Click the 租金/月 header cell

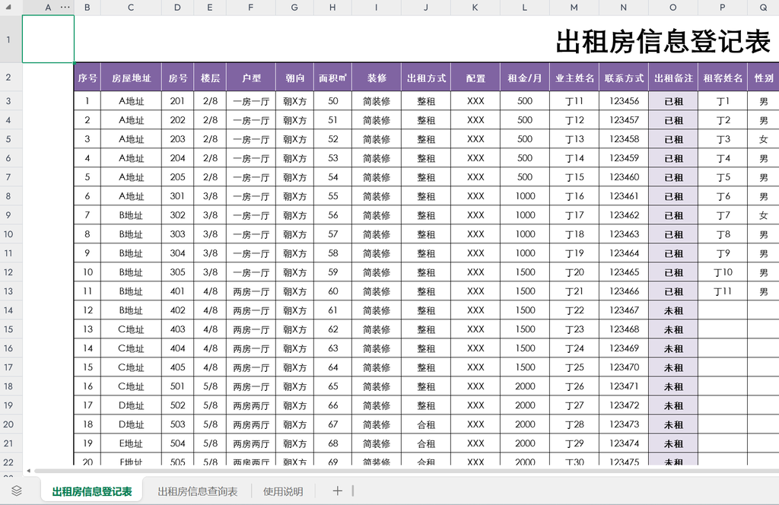pos(525,78)
